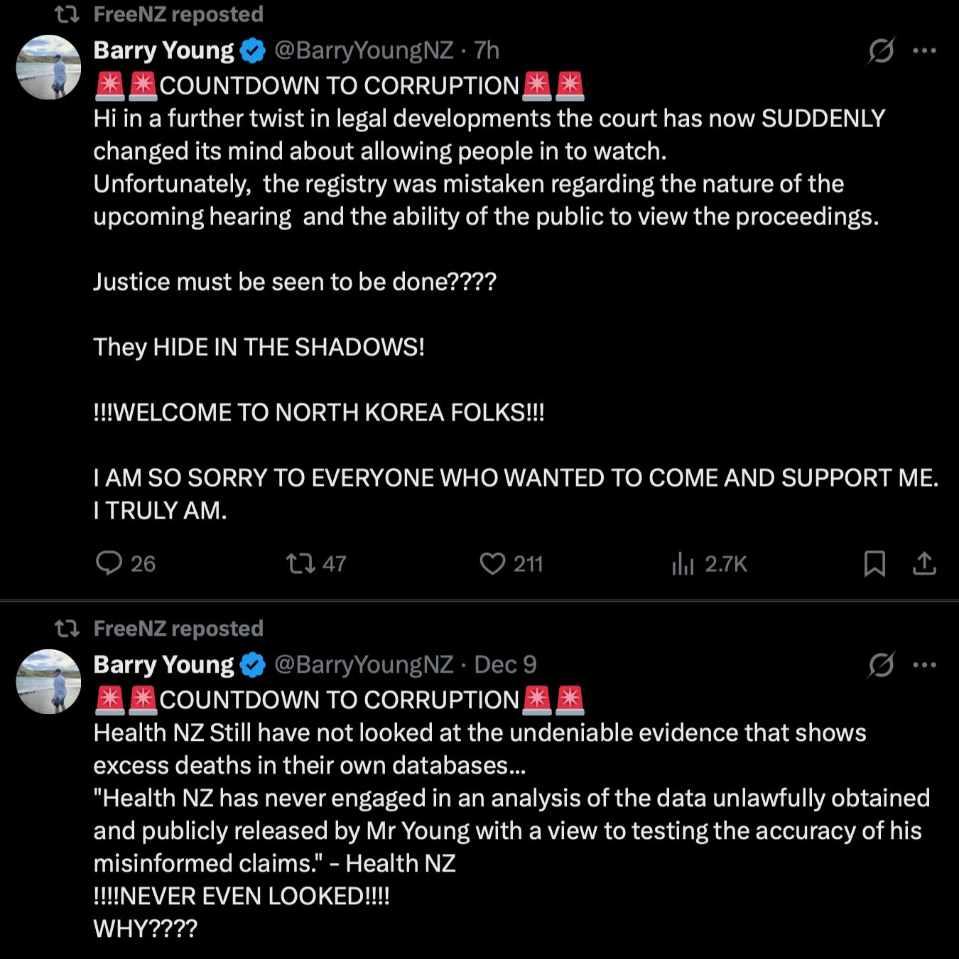
Task: Open the three-dot menu on the 7h post
Action: pyautogui.click(x=924, y=50)
